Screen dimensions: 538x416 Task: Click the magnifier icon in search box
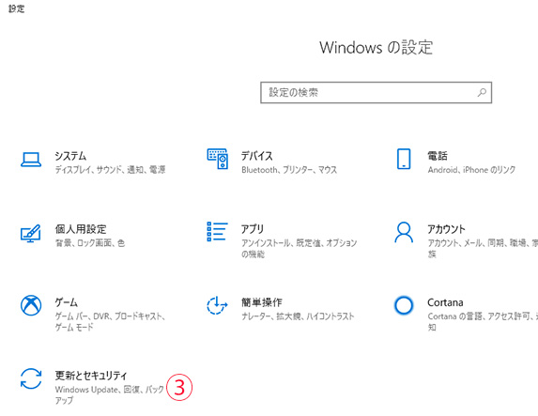coord(482,92)
